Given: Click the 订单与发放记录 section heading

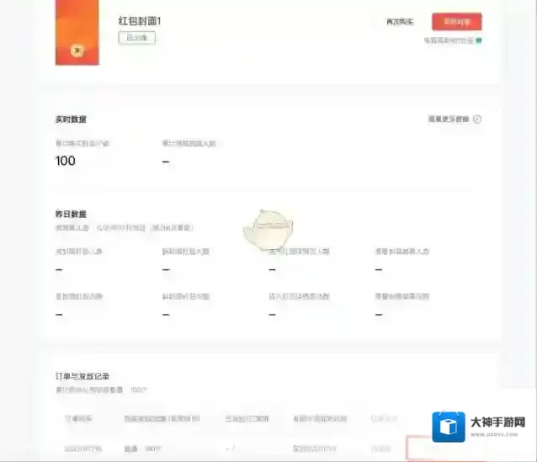Looking at the screenshot, I should (82, 376).
